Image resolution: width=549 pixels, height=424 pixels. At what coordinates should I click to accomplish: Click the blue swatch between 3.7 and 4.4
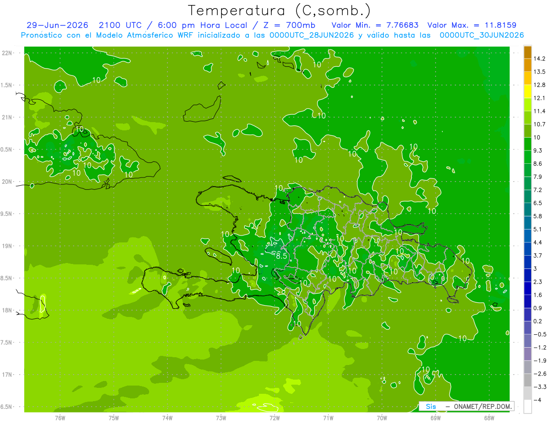pos(527,248)
